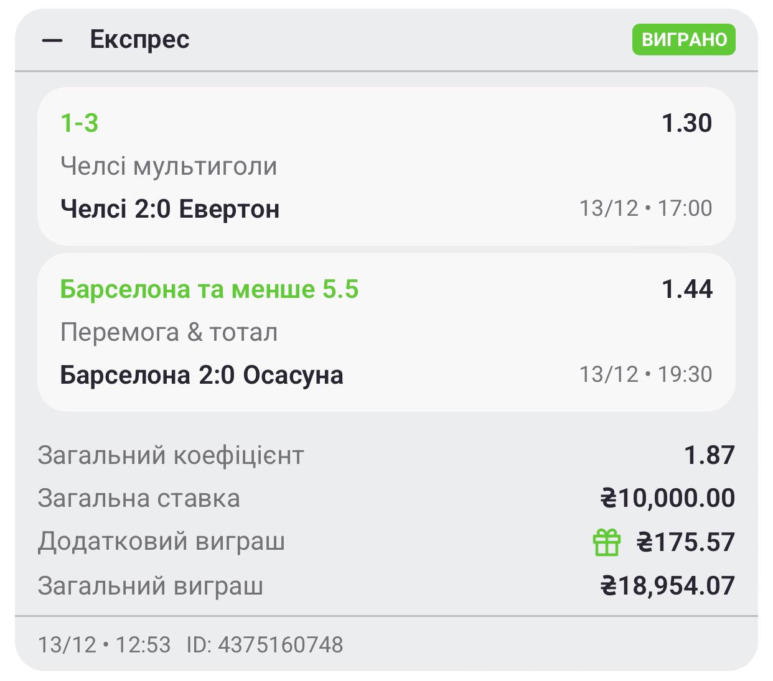Click the 1.30 odds value

pos(686,123)
